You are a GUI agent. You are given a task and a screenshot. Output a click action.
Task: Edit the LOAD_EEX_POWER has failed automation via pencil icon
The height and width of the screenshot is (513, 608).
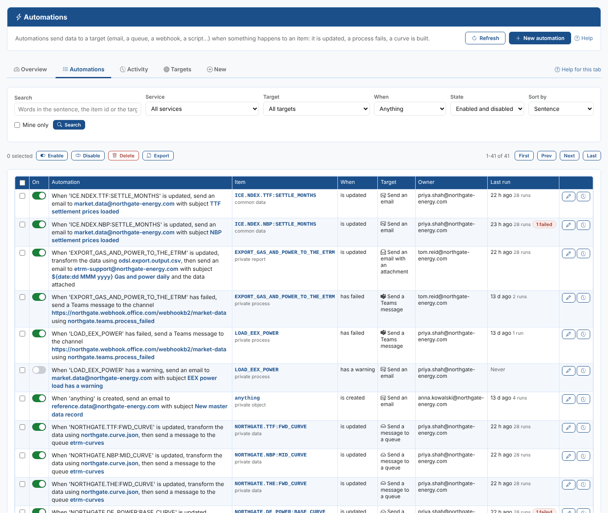[568, 334]
